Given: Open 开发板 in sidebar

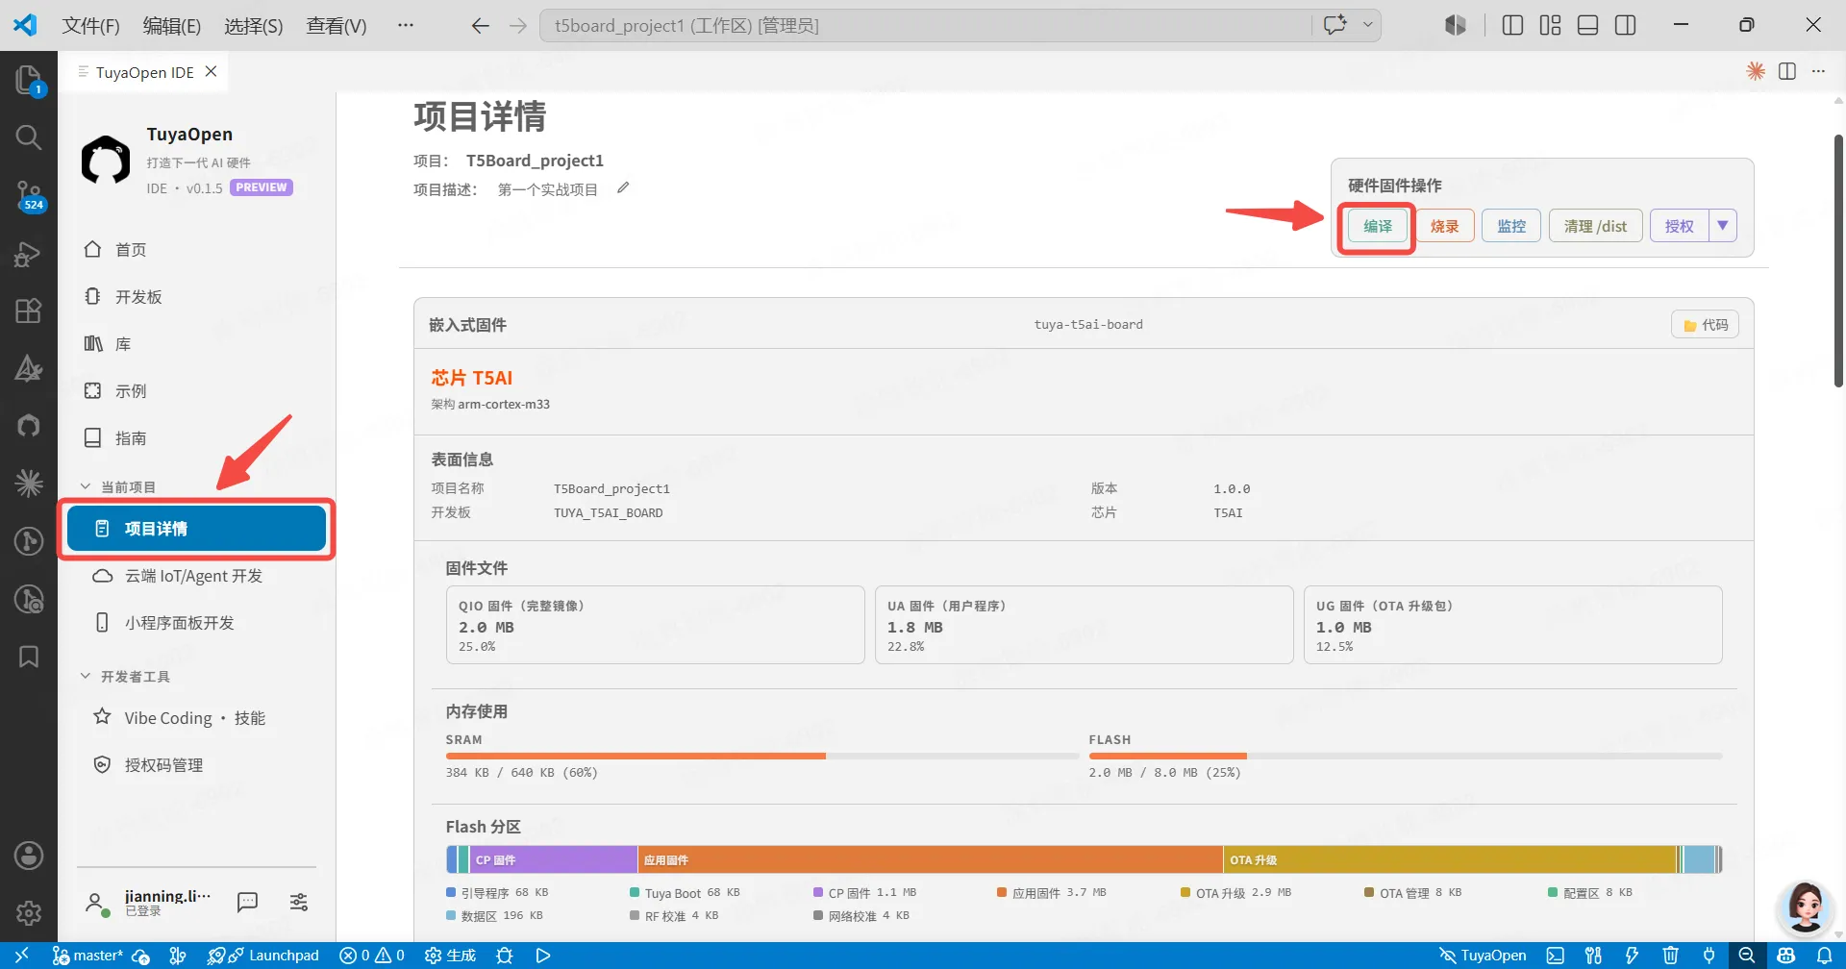Looking at the screenshot, I should 196,297.
